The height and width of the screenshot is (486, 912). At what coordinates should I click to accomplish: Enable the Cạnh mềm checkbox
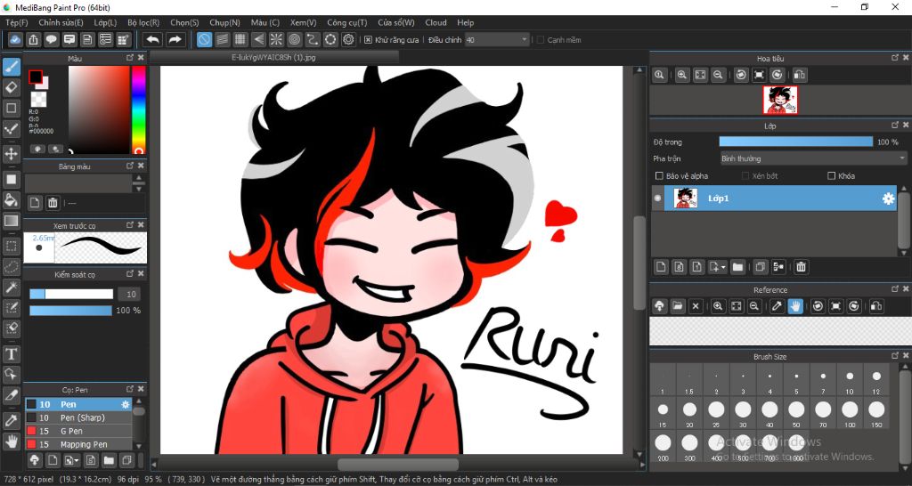[541, 40]
